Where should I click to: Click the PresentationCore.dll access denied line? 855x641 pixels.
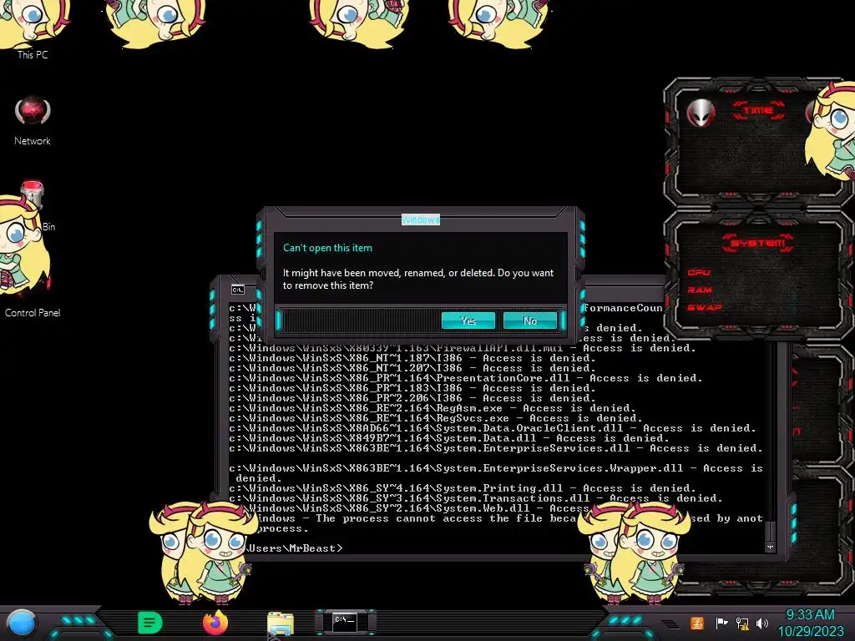pyautogui.click(x=466, y=378)
